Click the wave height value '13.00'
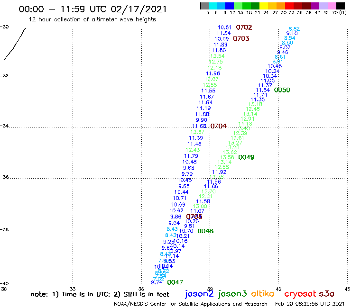This screenshot has height=308, width=351. pos(200,207)
